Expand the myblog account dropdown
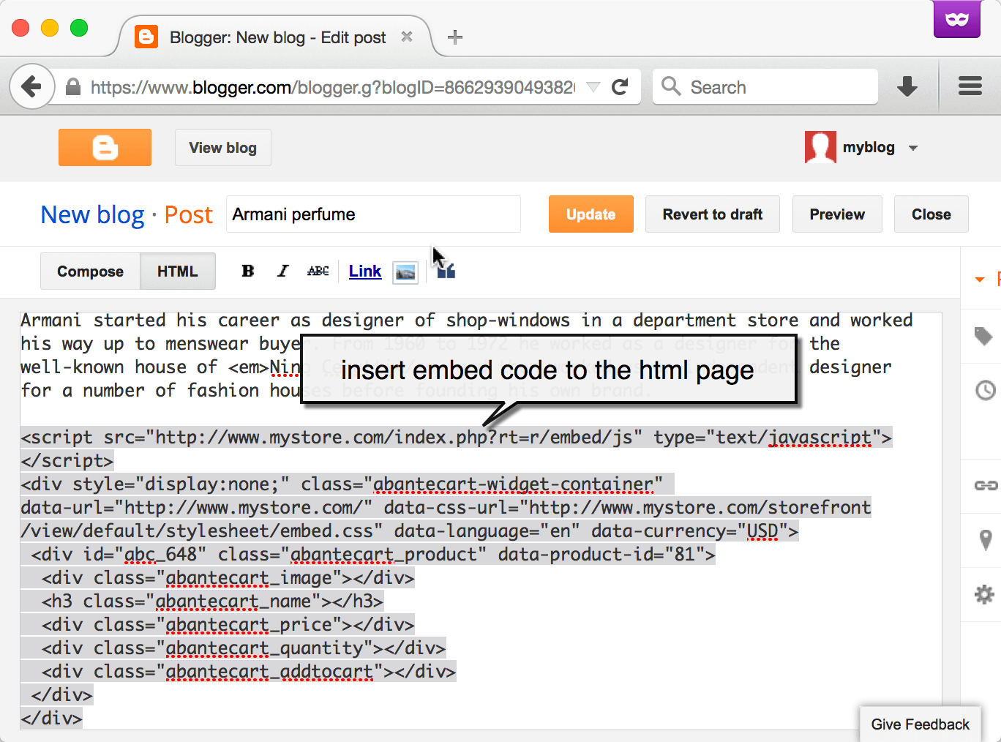This screenshot has width=1001, height=742. (x=913, y=148)
